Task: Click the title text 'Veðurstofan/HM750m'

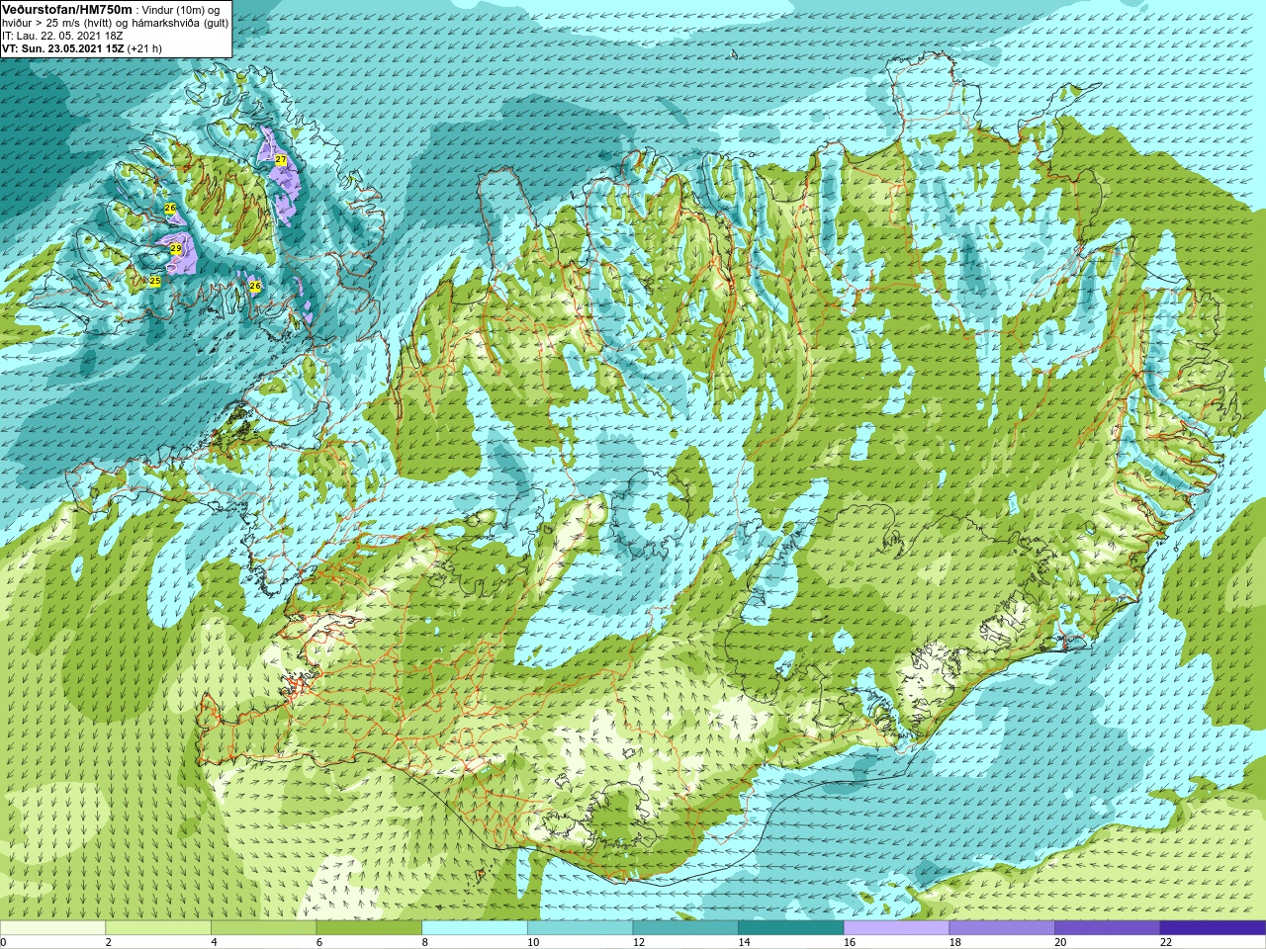Action: coord(66,9)
